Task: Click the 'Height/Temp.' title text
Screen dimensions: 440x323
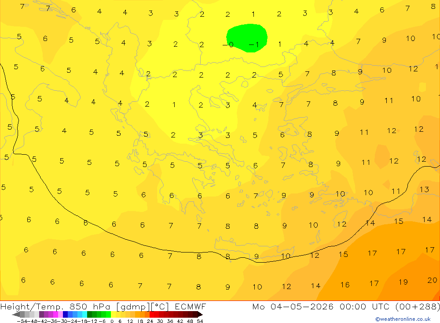Action: [33, 306]
